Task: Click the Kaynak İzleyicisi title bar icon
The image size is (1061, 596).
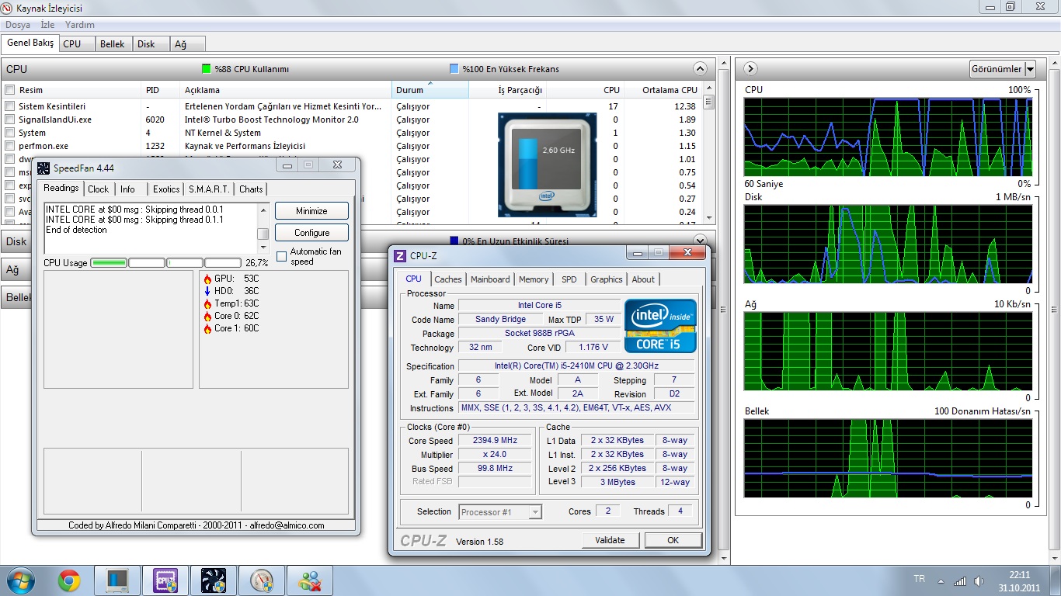Action: [x=8, y=8]
